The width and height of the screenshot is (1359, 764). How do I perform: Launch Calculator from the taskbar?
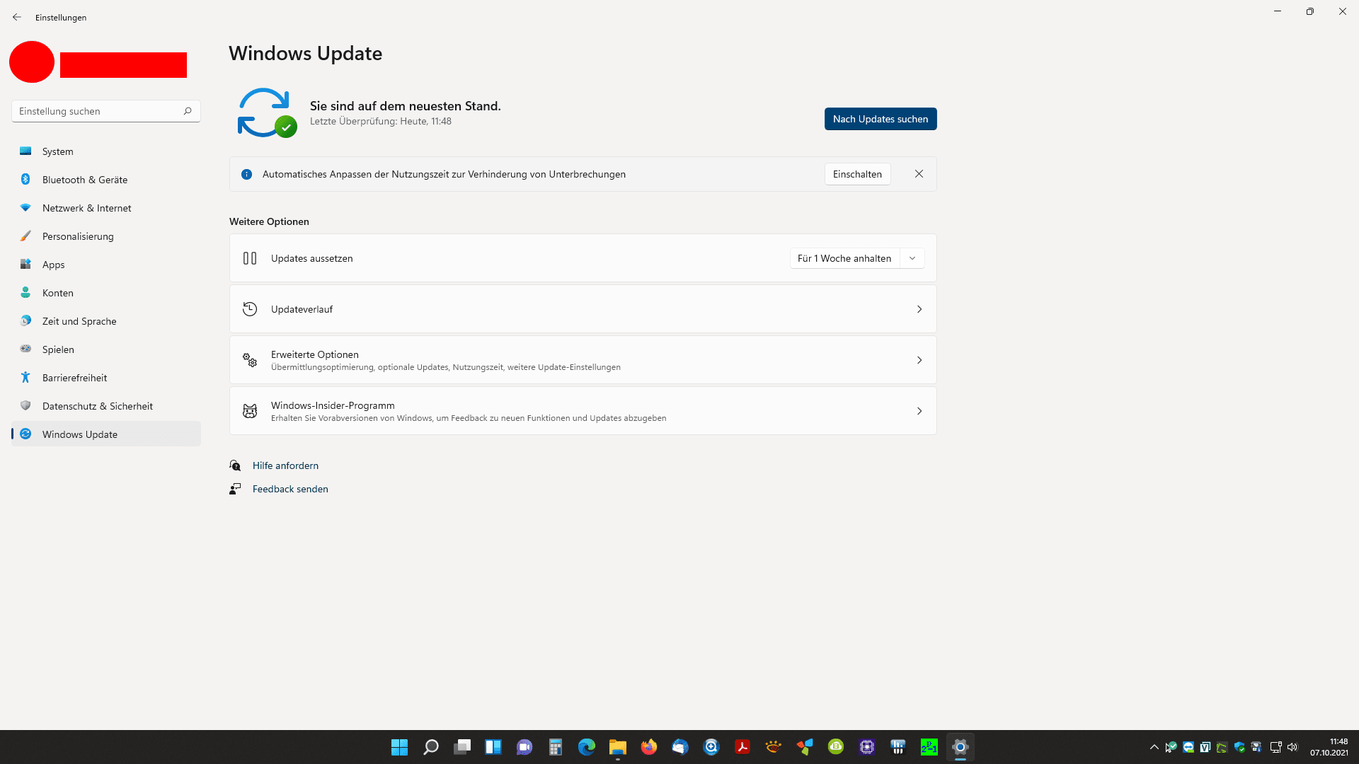[556, 747]
